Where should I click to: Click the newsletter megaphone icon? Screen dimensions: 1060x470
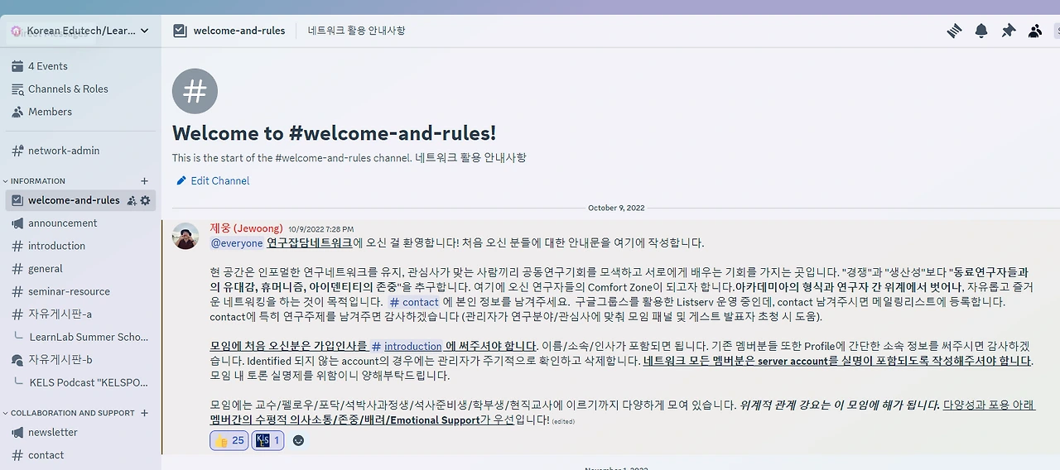pyautogui.click(x=17, y=432)
